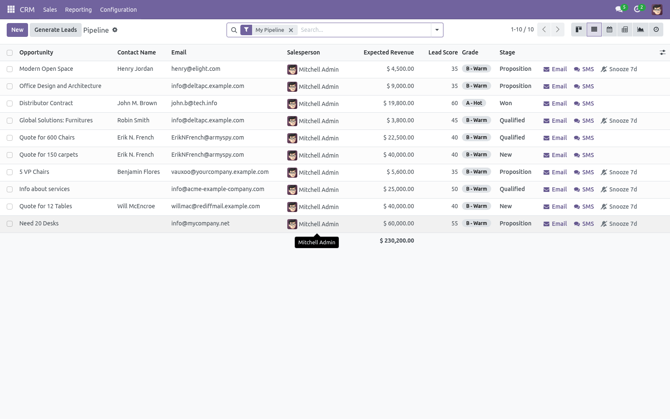Expand the search options dropdown
The image size is (670, 419).
pyautogui.click(x=437, y=30)
